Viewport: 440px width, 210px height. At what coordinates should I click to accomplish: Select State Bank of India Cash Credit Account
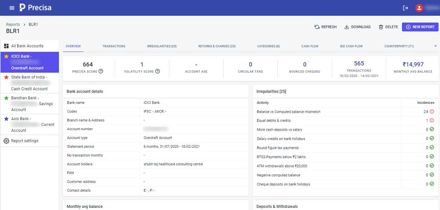[x=29, y=83]
